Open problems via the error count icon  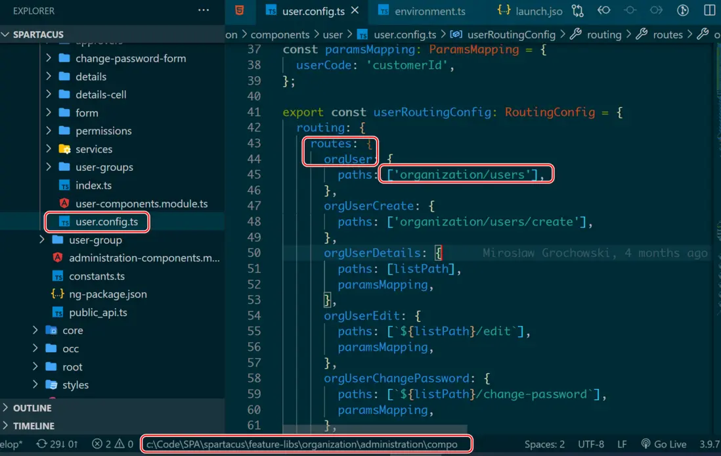97,444
